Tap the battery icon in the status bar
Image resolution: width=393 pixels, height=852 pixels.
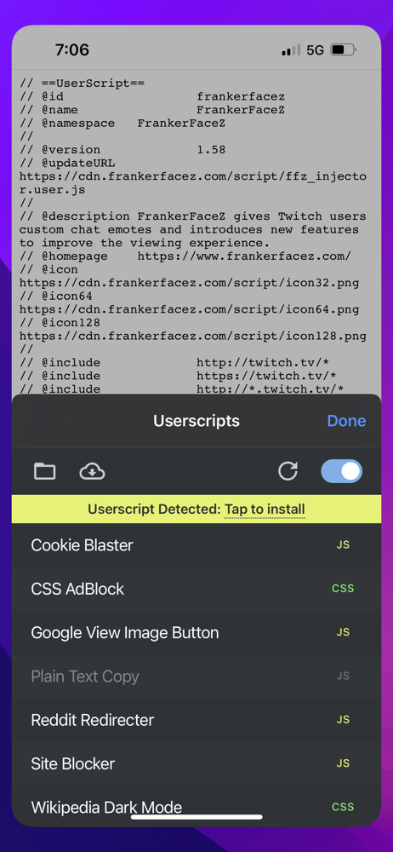point(343,50)
